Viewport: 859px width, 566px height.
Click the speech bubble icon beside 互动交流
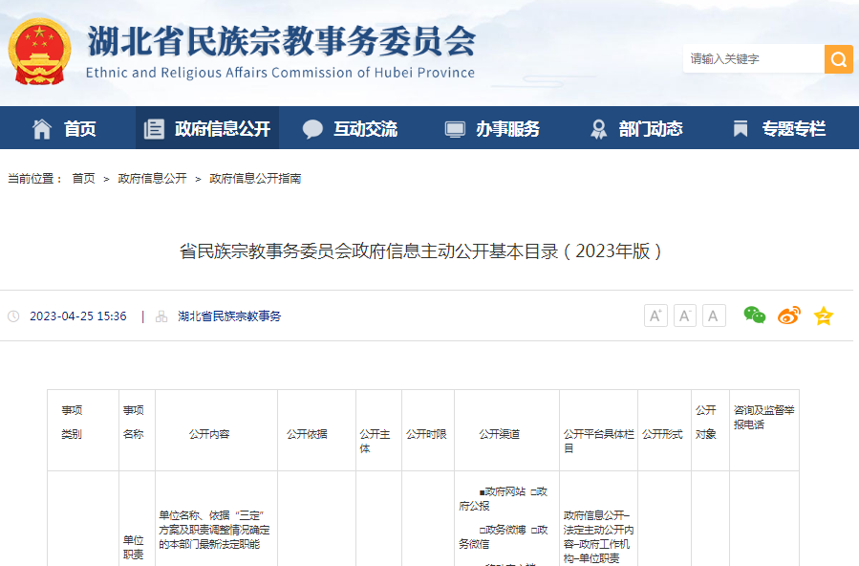pyautogui.click(x=312, y=129)
